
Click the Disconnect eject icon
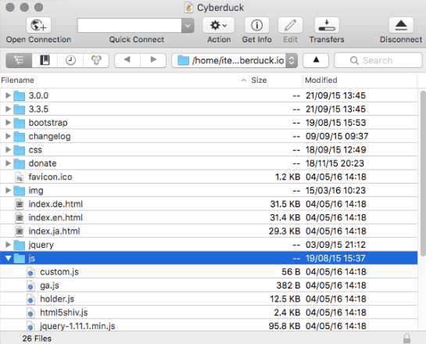(401, 25)
